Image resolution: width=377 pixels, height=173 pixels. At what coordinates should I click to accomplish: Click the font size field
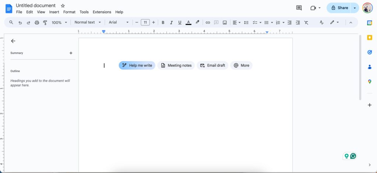[145, 23]
